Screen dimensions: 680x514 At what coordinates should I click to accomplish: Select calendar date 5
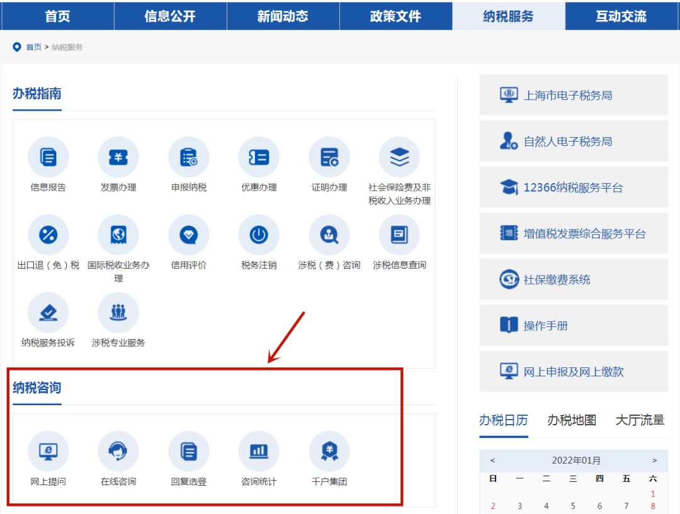(573, 506)
